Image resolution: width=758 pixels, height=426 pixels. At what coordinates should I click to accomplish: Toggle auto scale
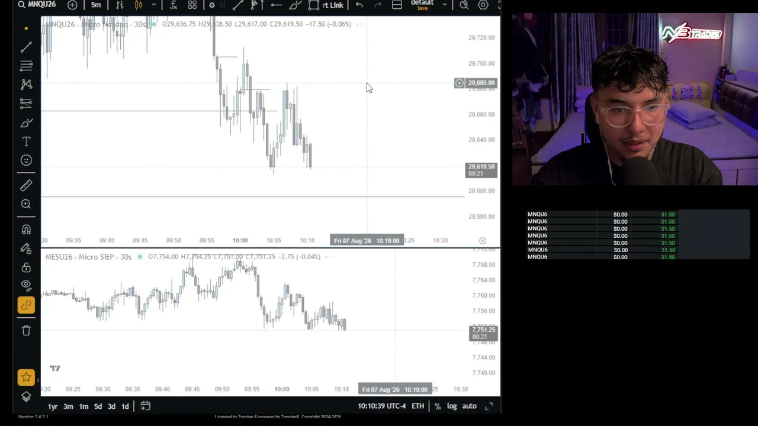tap(469, 406)
